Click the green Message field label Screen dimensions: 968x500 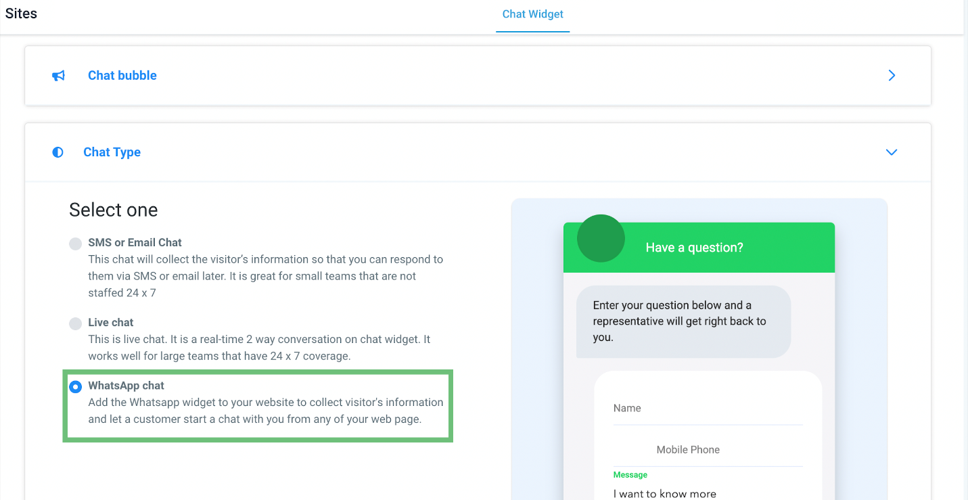630,475
